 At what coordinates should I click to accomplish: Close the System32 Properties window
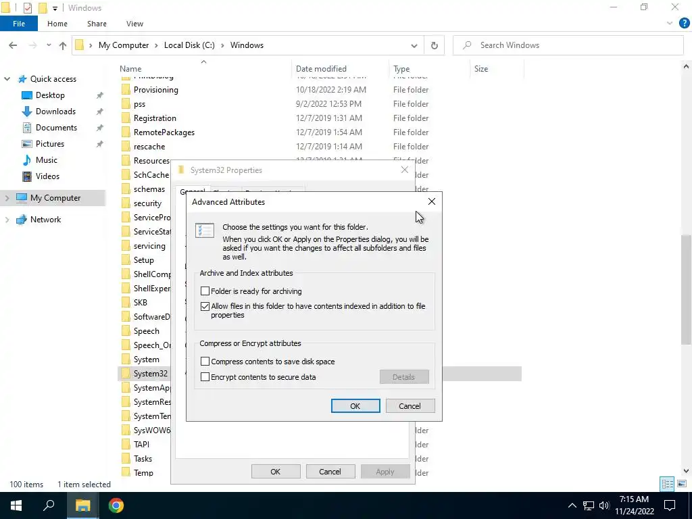(x=404, y=170)
